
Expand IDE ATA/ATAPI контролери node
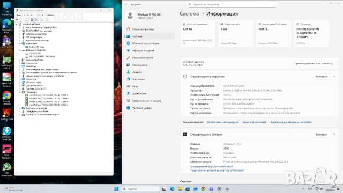(x=20, y=31)
